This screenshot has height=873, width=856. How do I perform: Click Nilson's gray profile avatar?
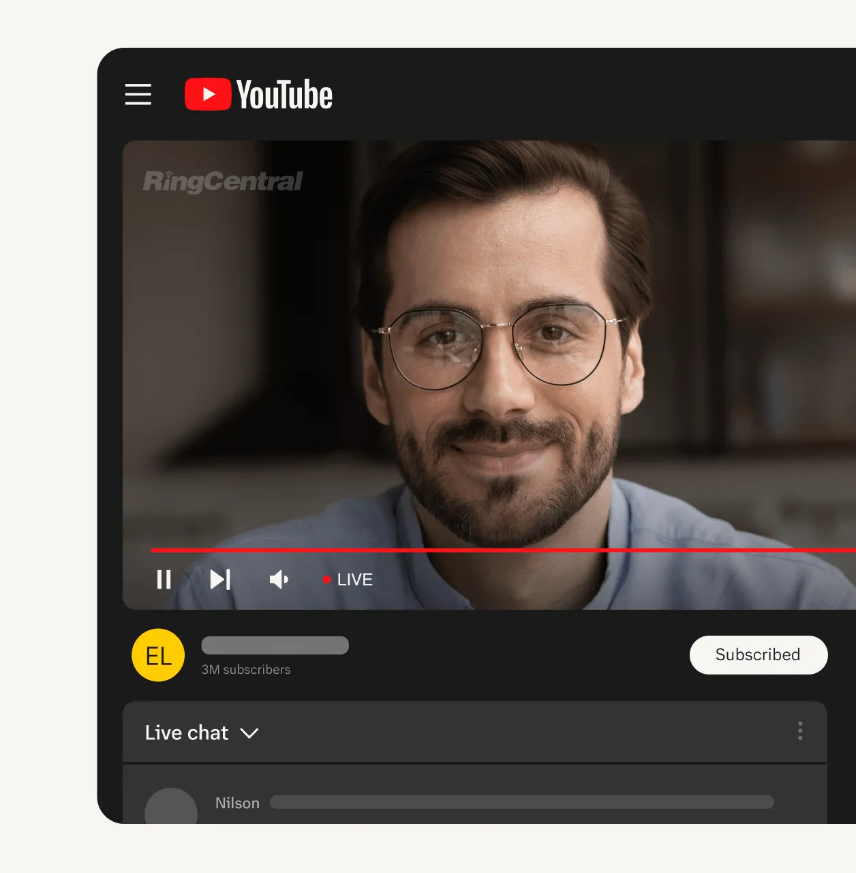click(x=171, y=808)
